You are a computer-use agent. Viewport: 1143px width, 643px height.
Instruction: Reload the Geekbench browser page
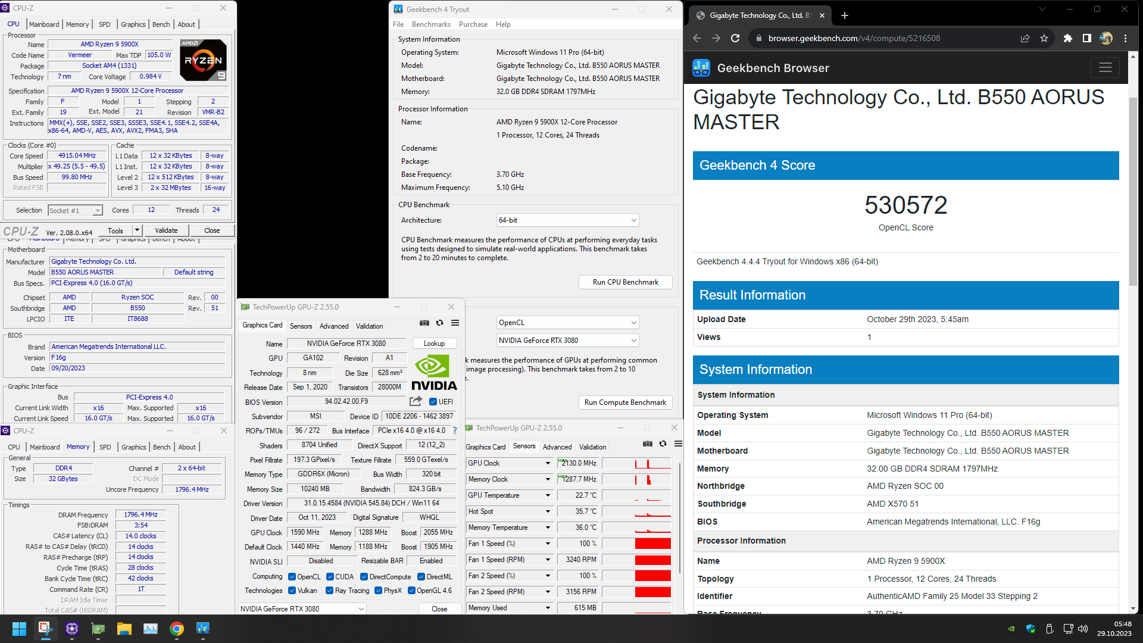[735, 38]
